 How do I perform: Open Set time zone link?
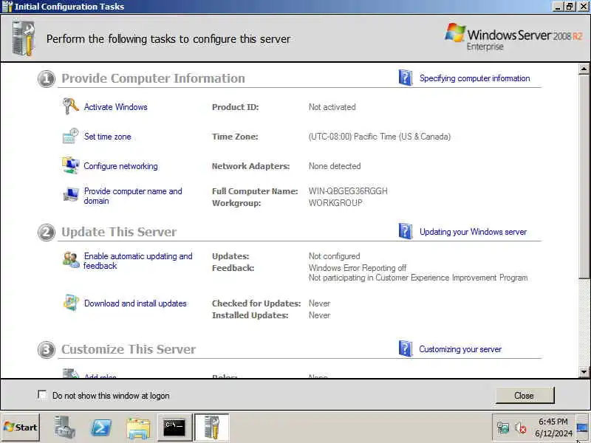[107, 137]
